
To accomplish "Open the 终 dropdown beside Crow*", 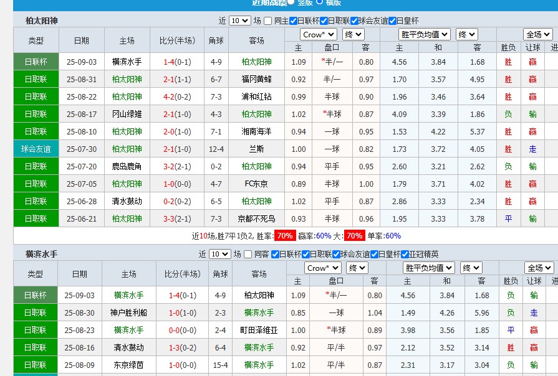I will pyautogui.click(x=354, y=34).
